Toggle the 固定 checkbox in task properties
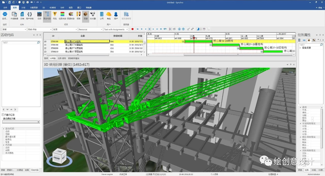Image resolution: width=325 pixels, height=176 pixels. pyautogui.click(x=313, y=121)
